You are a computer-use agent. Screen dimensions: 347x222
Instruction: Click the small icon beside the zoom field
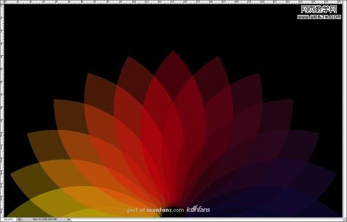click(20, 220)
